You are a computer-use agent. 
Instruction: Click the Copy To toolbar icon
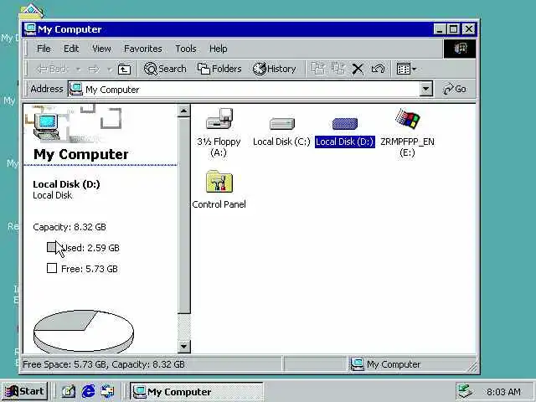[x=338, y=69]
